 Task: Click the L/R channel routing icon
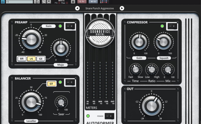[x=104, y=2]
